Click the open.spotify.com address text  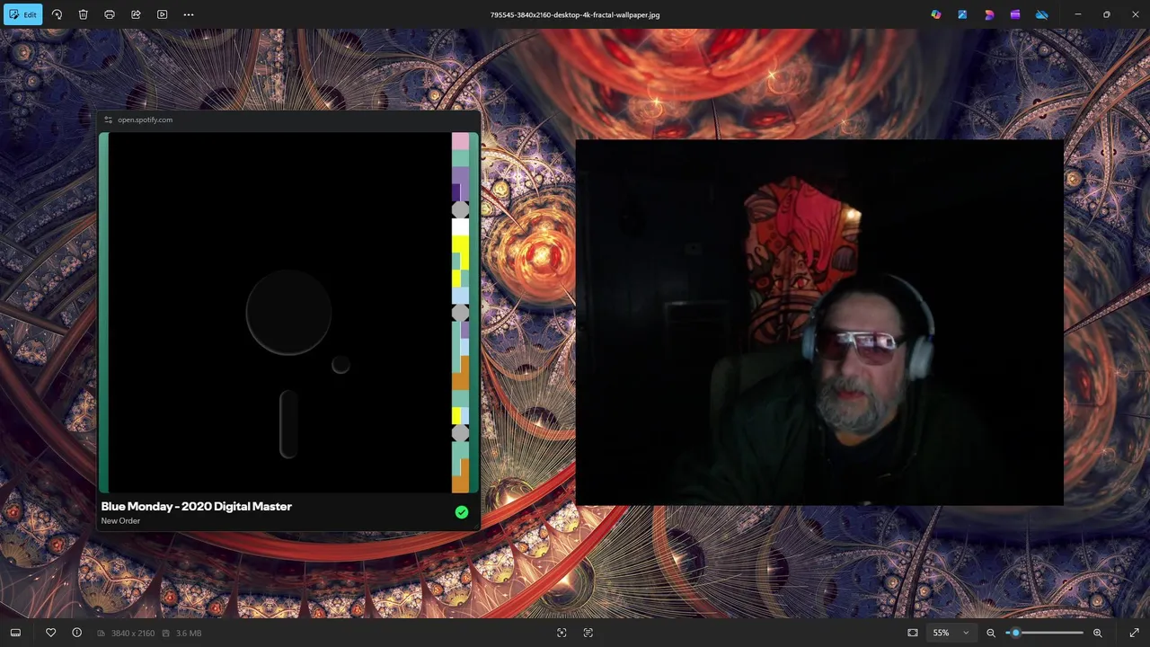pyautogui.click(x=145, y=120)
